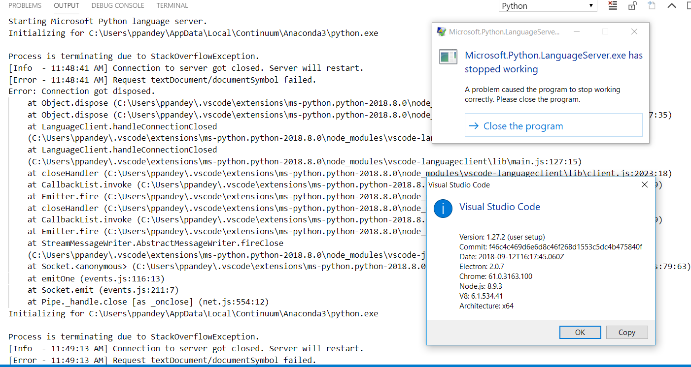
Task: Open the Python output channel dropdown
Action: click(x=548, y=6)
